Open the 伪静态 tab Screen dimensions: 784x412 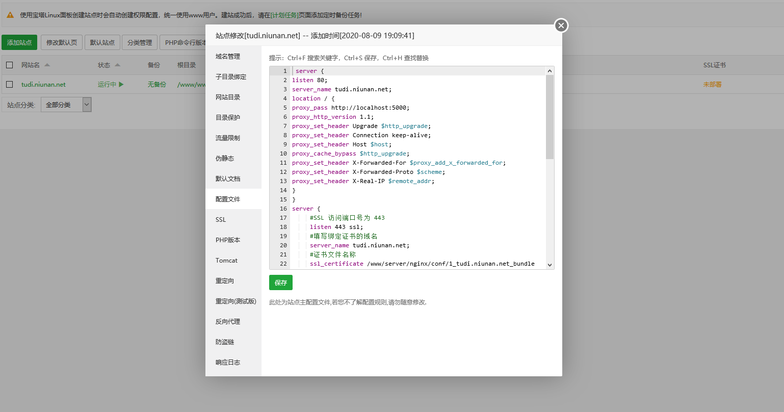click(233, 159)
